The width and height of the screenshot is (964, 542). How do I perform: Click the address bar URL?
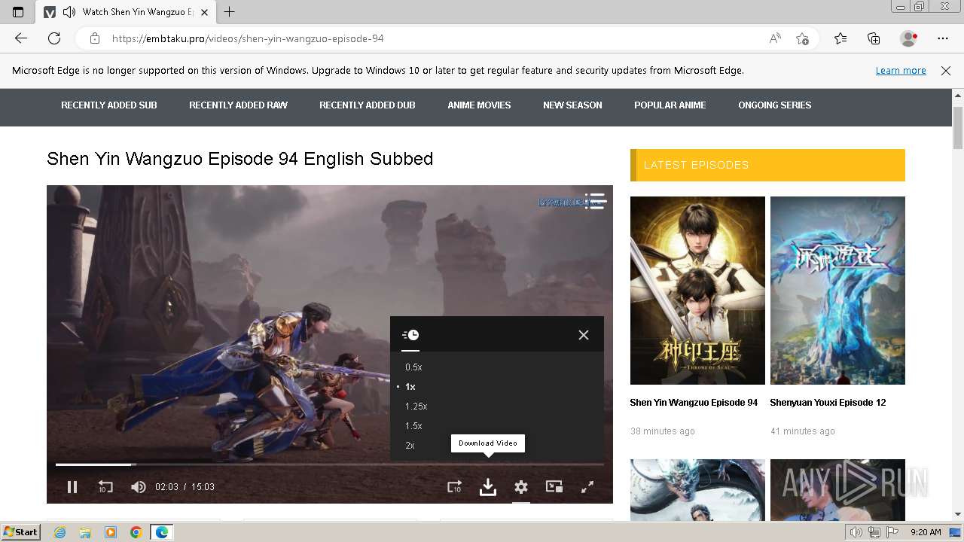(248, 38)
